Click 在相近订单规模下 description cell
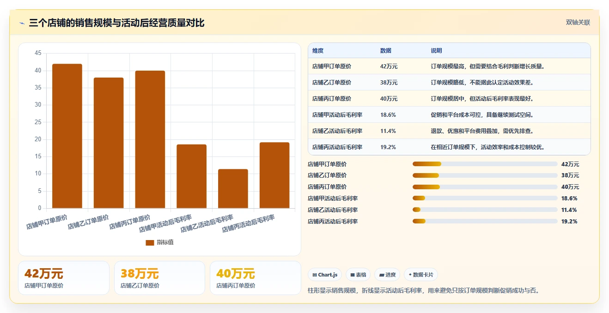Screen dimensions: 609x313 click(488, 147)
